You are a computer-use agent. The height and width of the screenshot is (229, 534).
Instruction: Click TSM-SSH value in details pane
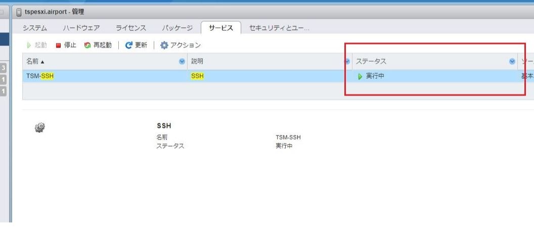click(288, 138)
